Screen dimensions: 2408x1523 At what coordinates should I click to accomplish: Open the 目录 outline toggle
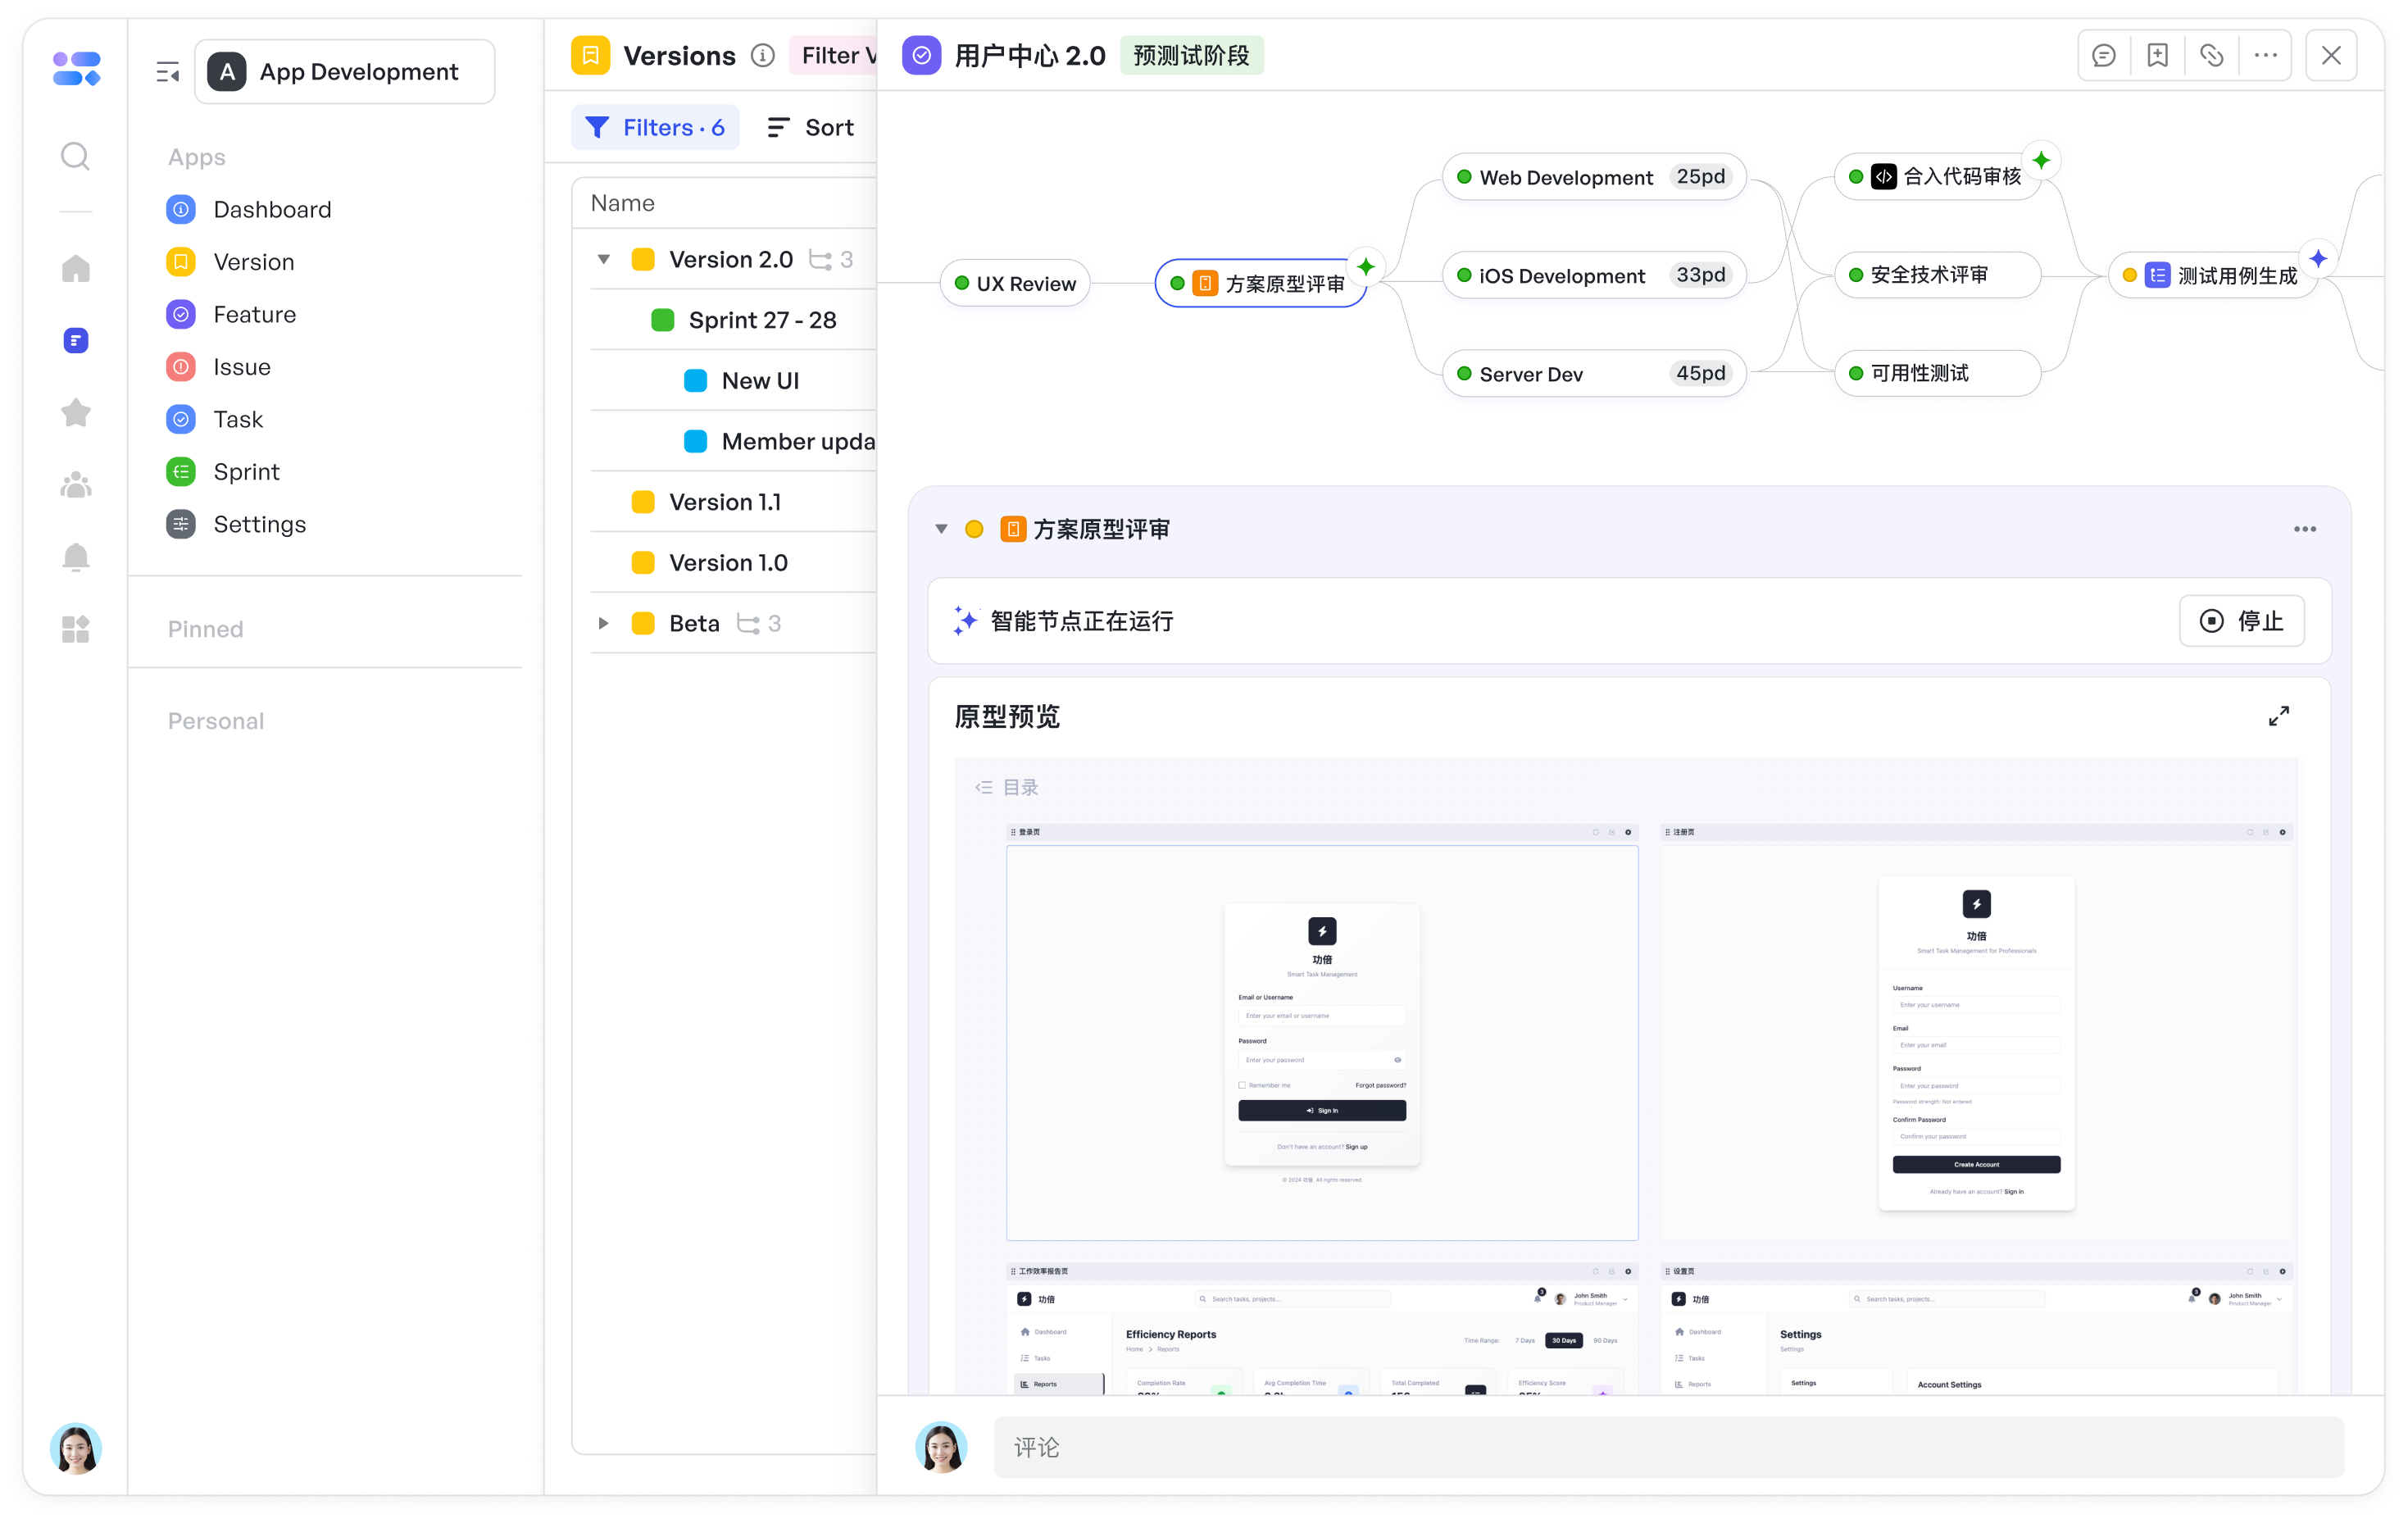[1007, 788]
